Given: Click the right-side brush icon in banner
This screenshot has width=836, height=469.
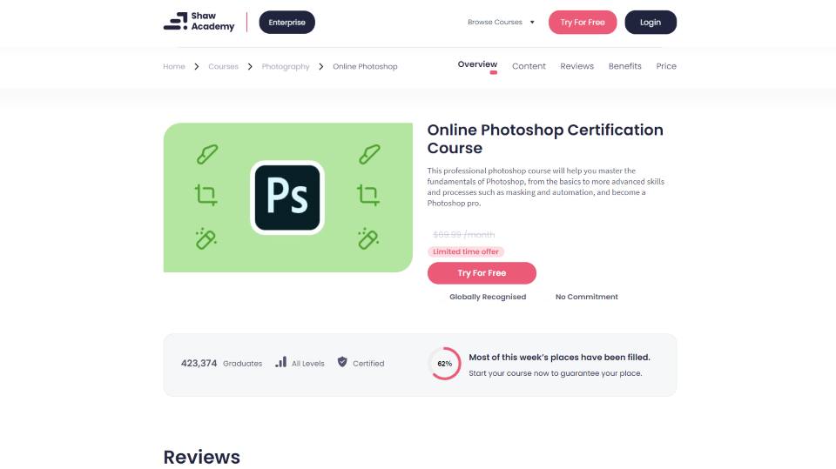Looking at the screenshot, I should [369, 155].
